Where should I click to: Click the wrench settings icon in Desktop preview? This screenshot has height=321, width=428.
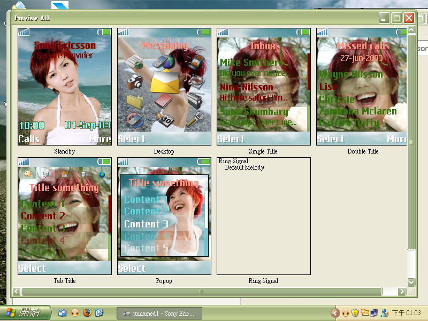195,119
